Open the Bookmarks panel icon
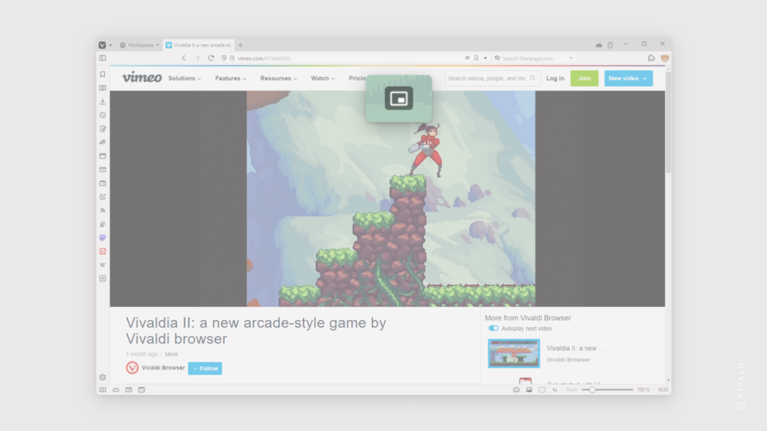Image resolution: width=767 pixels, height=431 pixels. (x=103, y=74)
